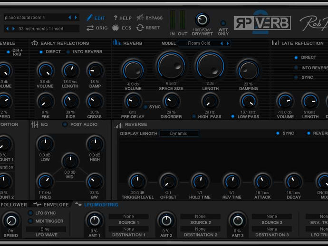
Task: Click the preset name piano natural room 4
Action: [25, 18]
